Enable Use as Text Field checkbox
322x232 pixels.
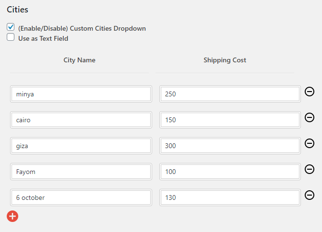(x=11, y=37)
